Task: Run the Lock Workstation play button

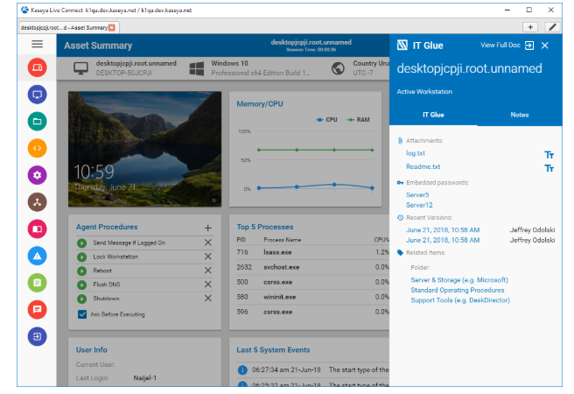Action: coord(82,257)
